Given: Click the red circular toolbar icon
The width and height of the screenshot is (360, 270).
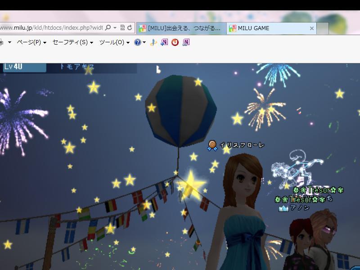Looking at the screenshot, I should point(175,42).
